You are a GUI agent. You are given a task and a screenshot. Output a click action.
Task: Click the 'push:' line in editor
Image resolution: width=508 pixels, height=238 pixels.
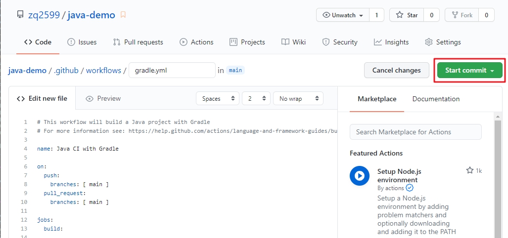(52, 175)
